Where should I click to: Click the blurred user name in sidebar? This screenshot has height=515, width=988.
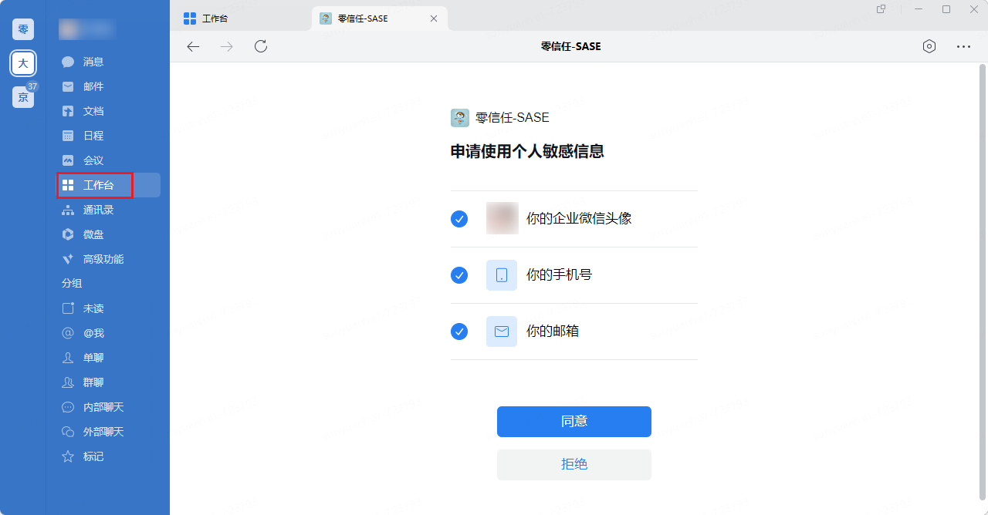(86, 29)
